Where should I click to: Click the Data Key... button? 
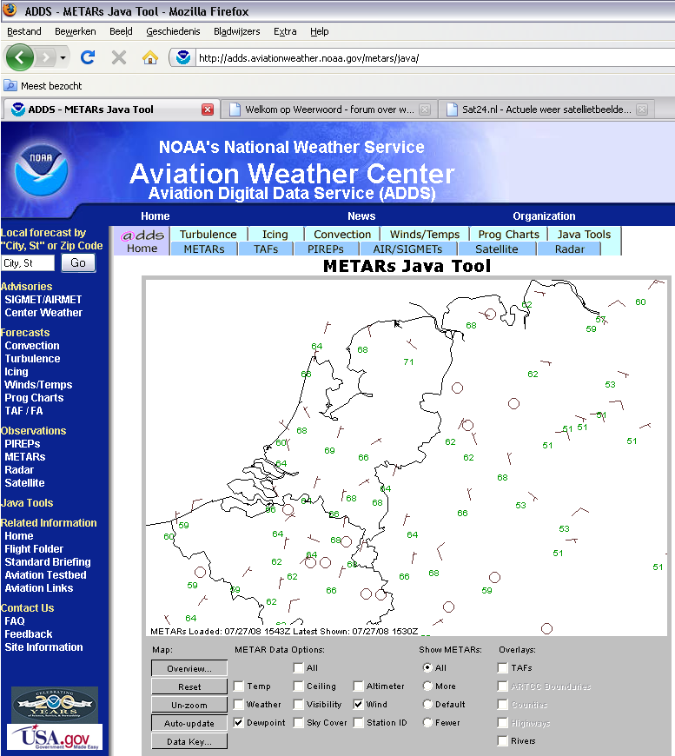click(x=189, y=741)
